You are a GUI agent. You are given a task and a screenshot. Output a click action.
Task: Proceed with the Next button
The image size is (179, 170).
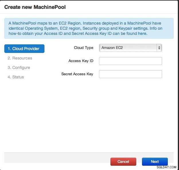(155, 162)
